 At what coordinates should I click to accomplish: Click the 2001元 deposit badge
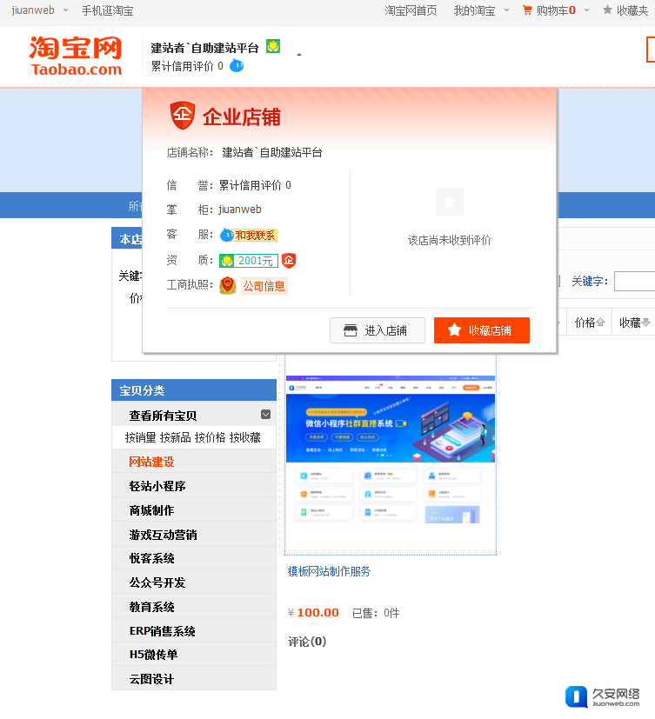[x=249, y=261]
